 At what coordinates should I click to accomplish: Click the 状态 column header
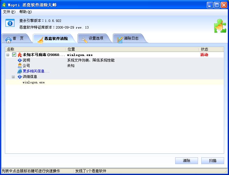(x=211, y=49)
